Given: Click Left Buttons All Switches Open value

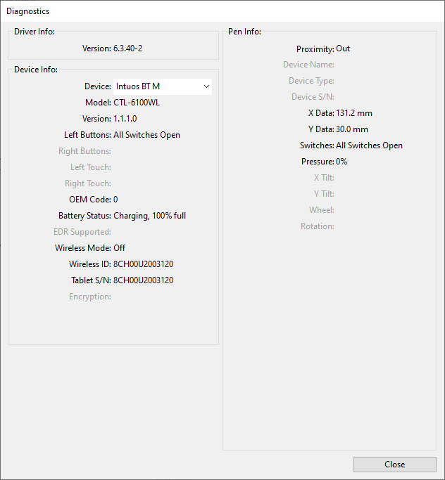Looking at the screenshot, I should [x=146, y=135].
